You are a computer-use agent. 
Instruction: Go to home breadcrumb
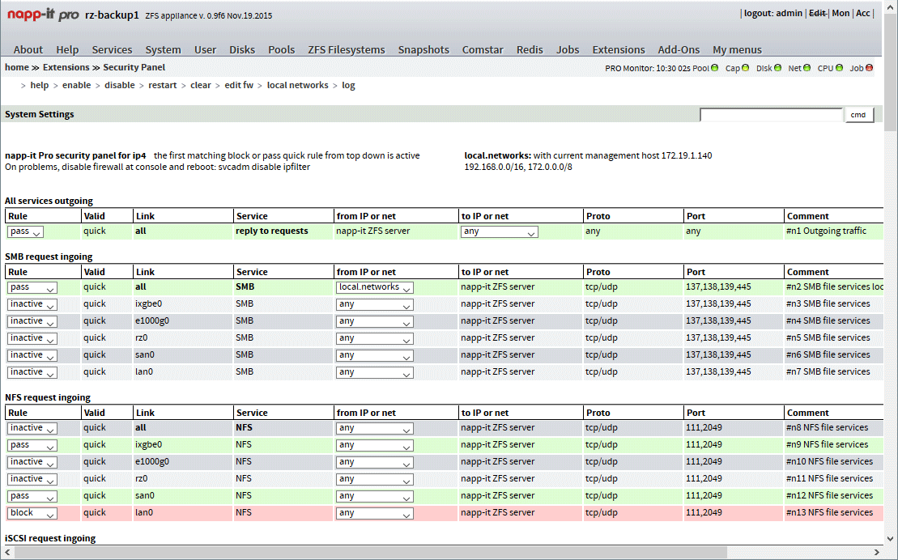click(17, 67)
